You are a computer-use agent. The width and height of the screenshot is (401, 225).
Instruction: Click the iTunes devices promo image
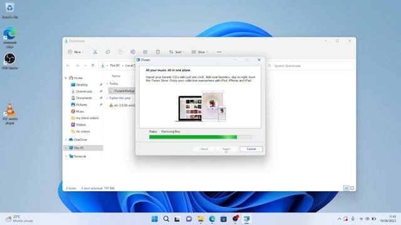pyautogui.click(x=200, y=106)
